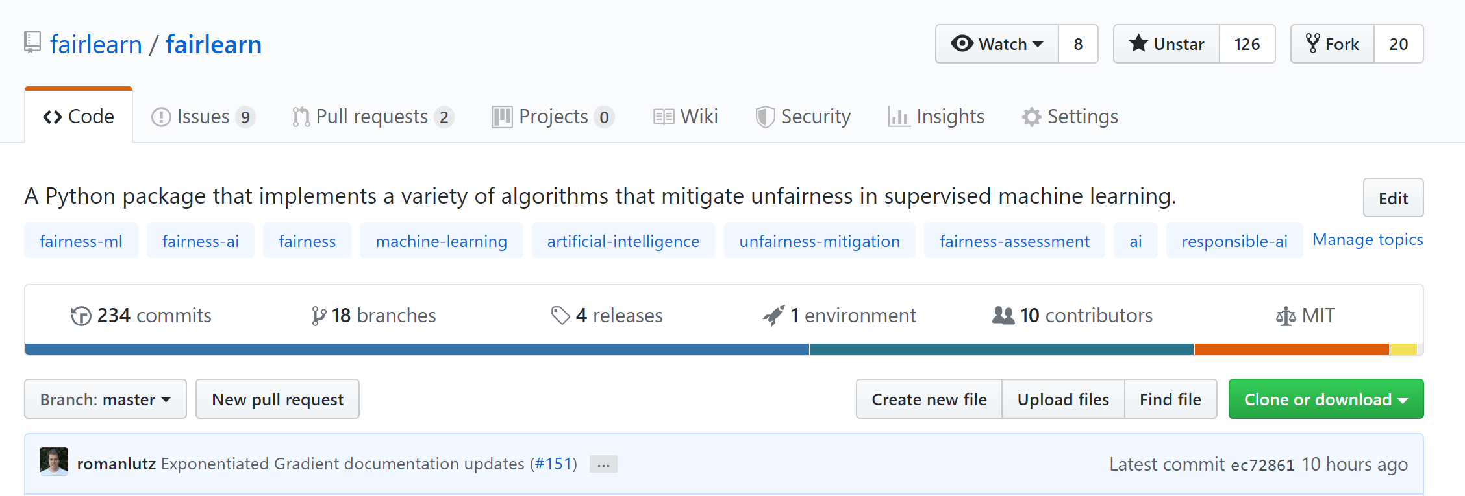Viewport: 1465px width, 496px height.
Task: Open fairness-ml topic tag
Action: [81, 241]
